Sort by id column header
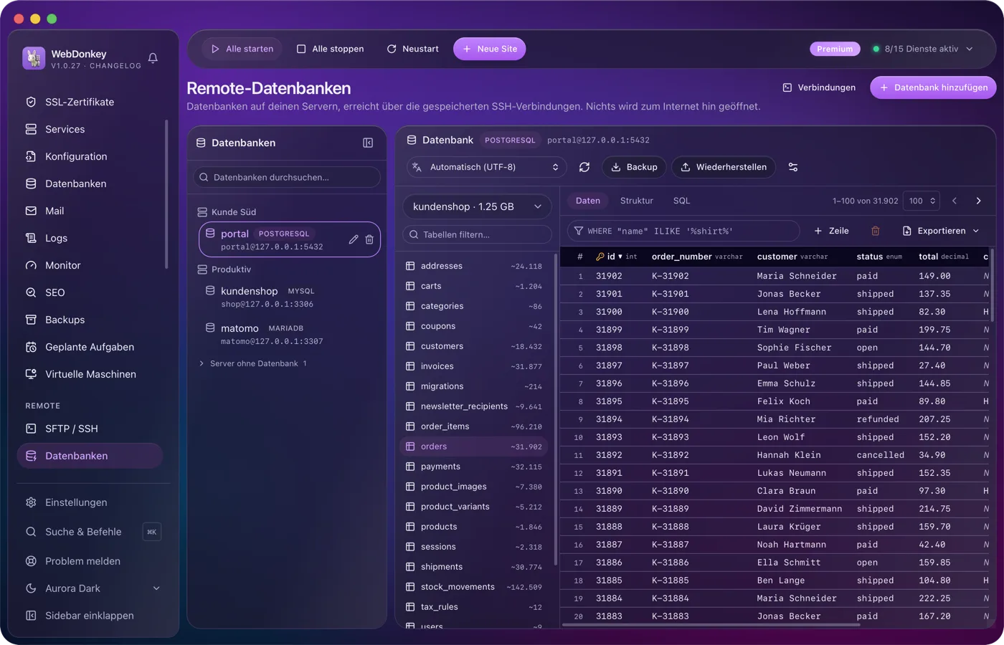Screen dimensions: 1004x645 (x=616, y=257)
